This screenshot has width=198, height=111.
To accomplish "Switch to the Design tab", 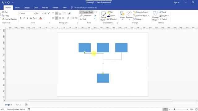I will click(x=27, y=7).
